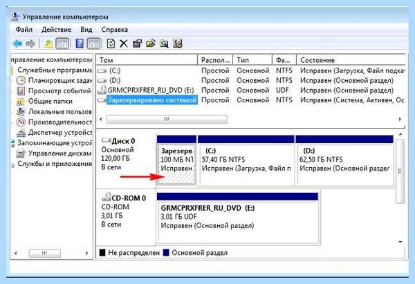Click the volume list horizontal scrollbar thumb
This screenshot has width=415, height=284.
click(167, 120)
